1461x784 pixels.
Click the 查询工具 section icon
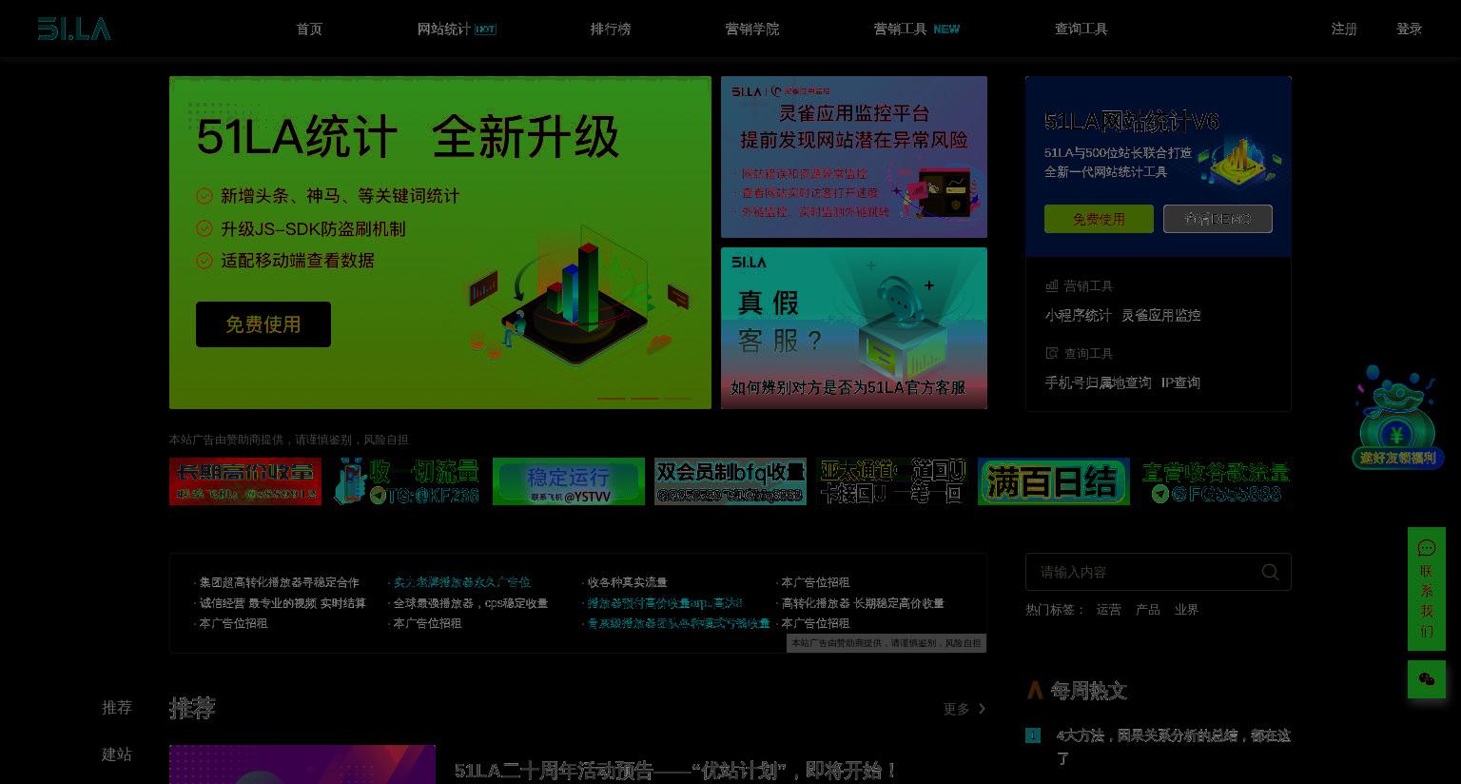(1052, 353)
